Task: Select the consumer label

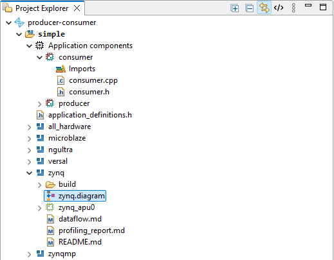Action: pyautogui.click(x=76, y=57)
